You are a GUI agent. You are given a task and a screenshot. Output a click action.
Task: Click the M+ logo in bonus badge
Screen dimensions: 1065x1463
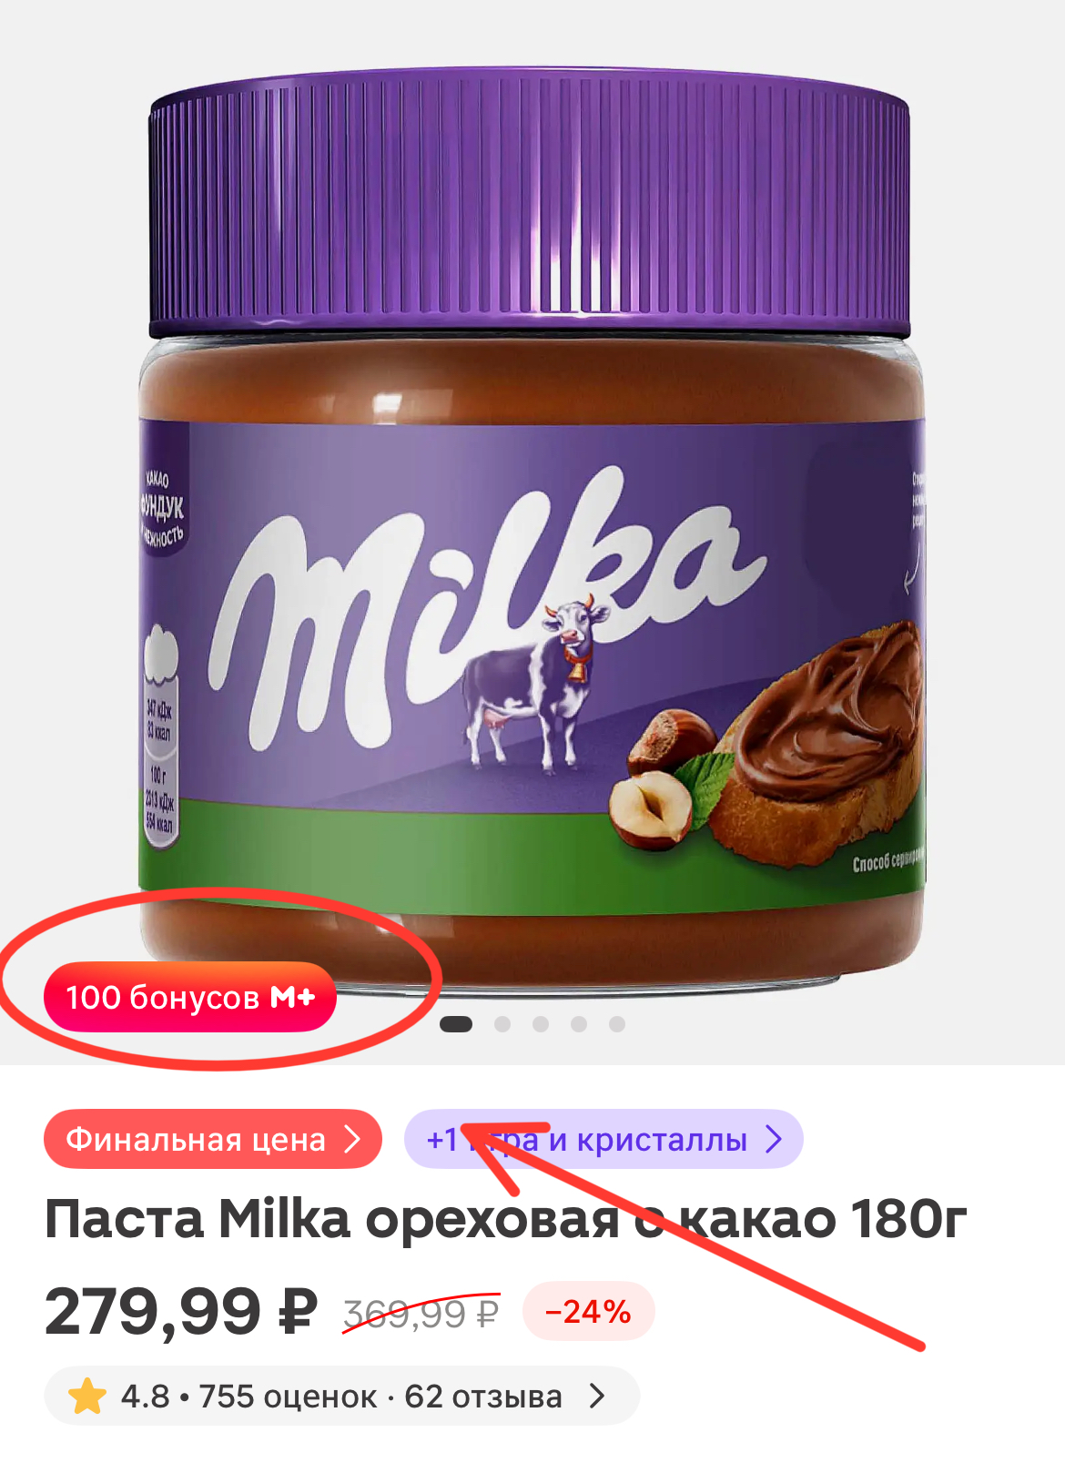[x=293, y=998]
